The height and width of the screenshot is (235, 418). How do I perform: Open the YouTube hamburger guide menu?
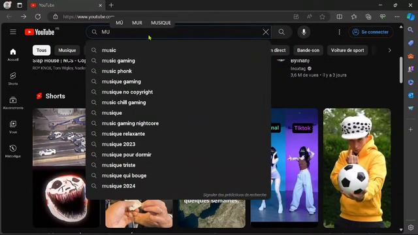[13, 32]
